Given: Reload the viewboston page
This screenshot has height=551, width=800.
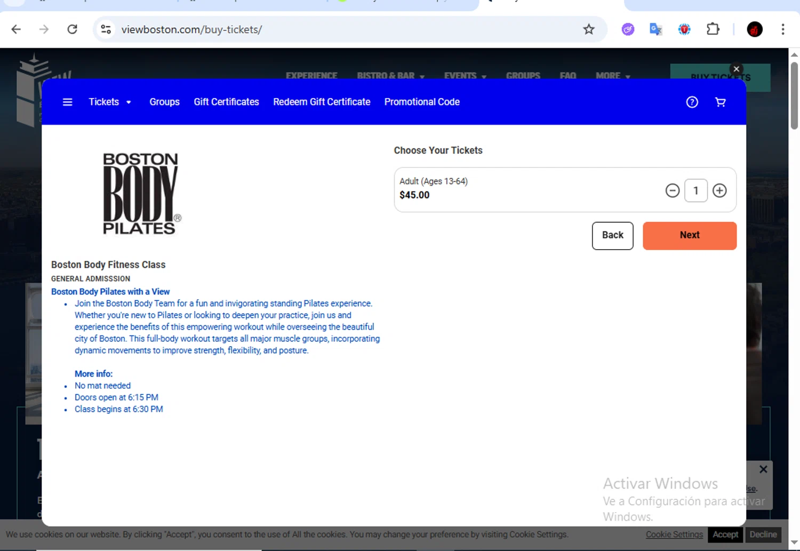Looking at the screenshot, I should pyautogui.click(x=73, y=29).
